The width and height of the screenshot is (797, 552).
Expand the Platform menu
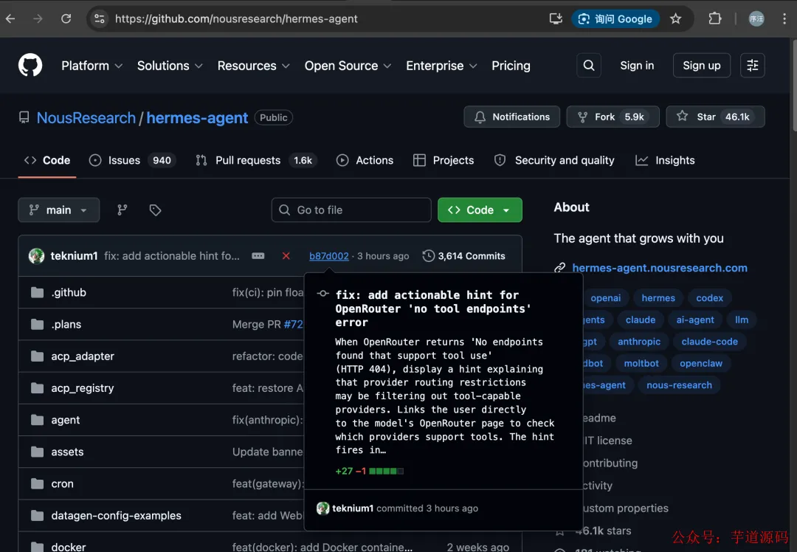click(92, 66)
